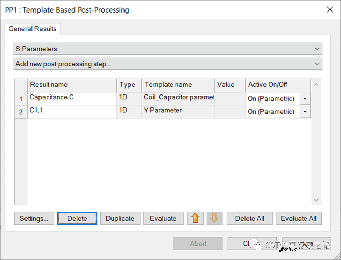Switch to the General Results tab
The height and width of the screenshot is (260, 341).
pyautogui.click(x=33, y=29)
